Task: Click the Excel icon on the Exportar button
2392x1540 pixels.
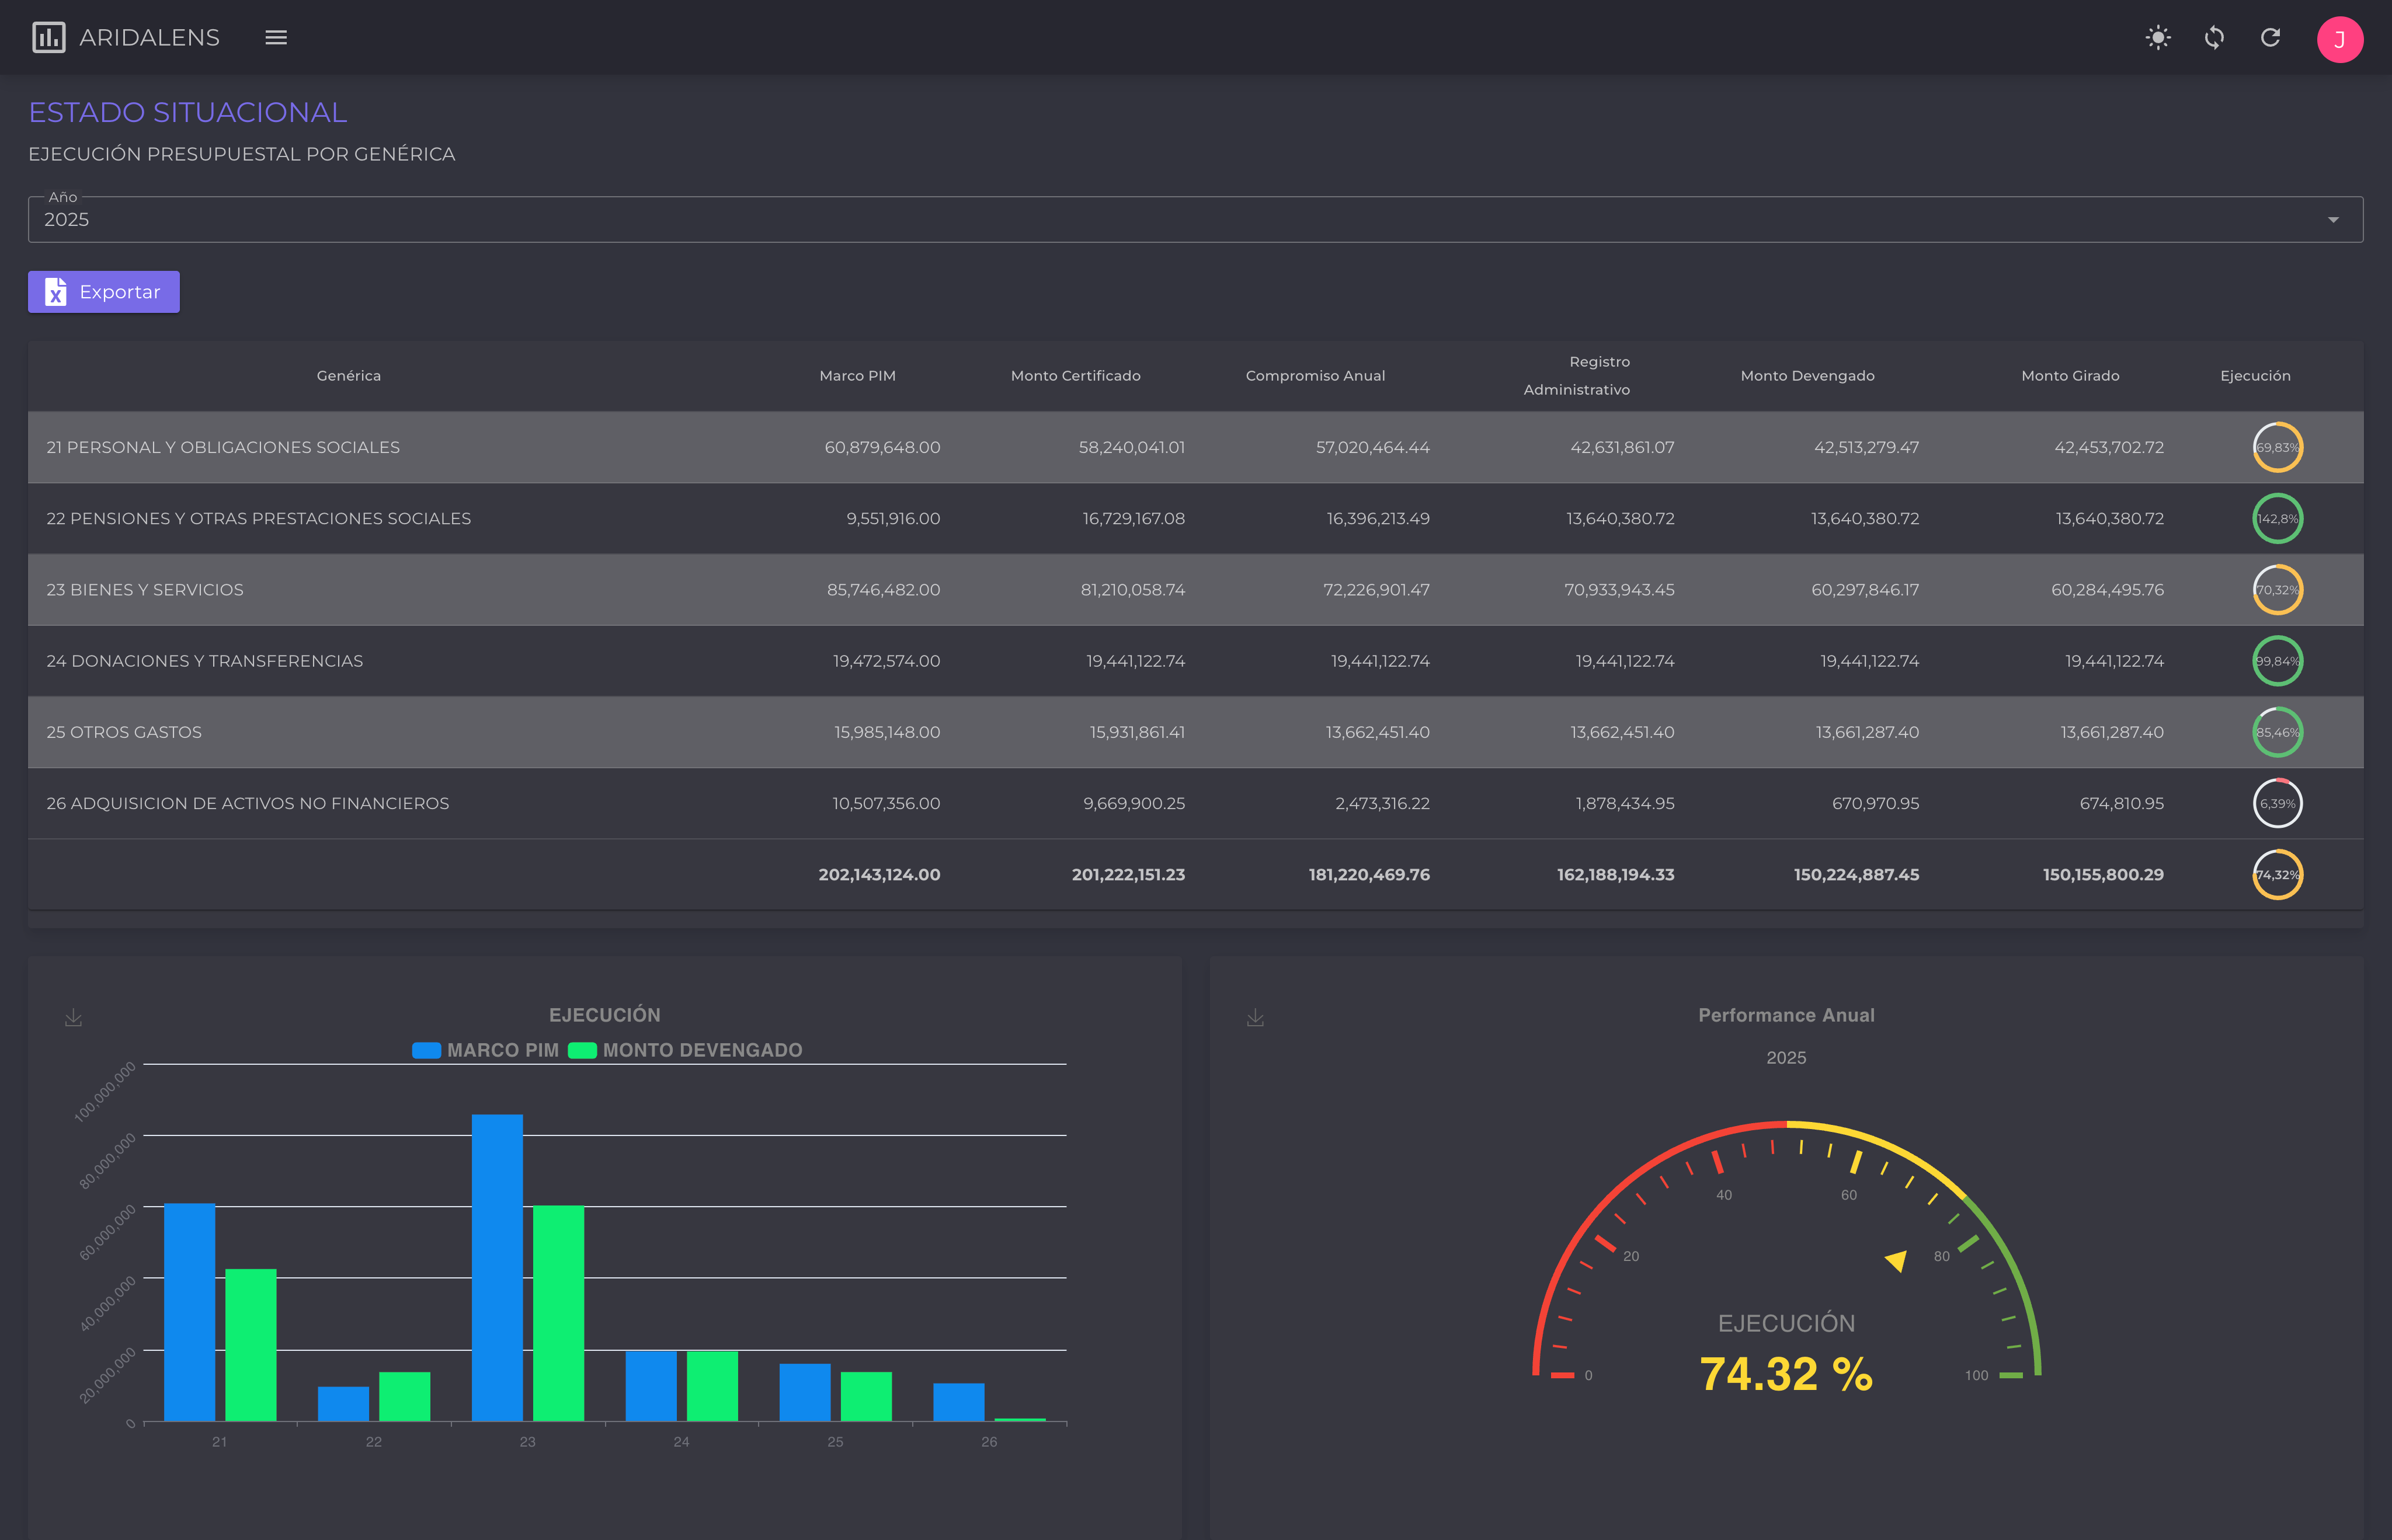Action: point(56,292)
